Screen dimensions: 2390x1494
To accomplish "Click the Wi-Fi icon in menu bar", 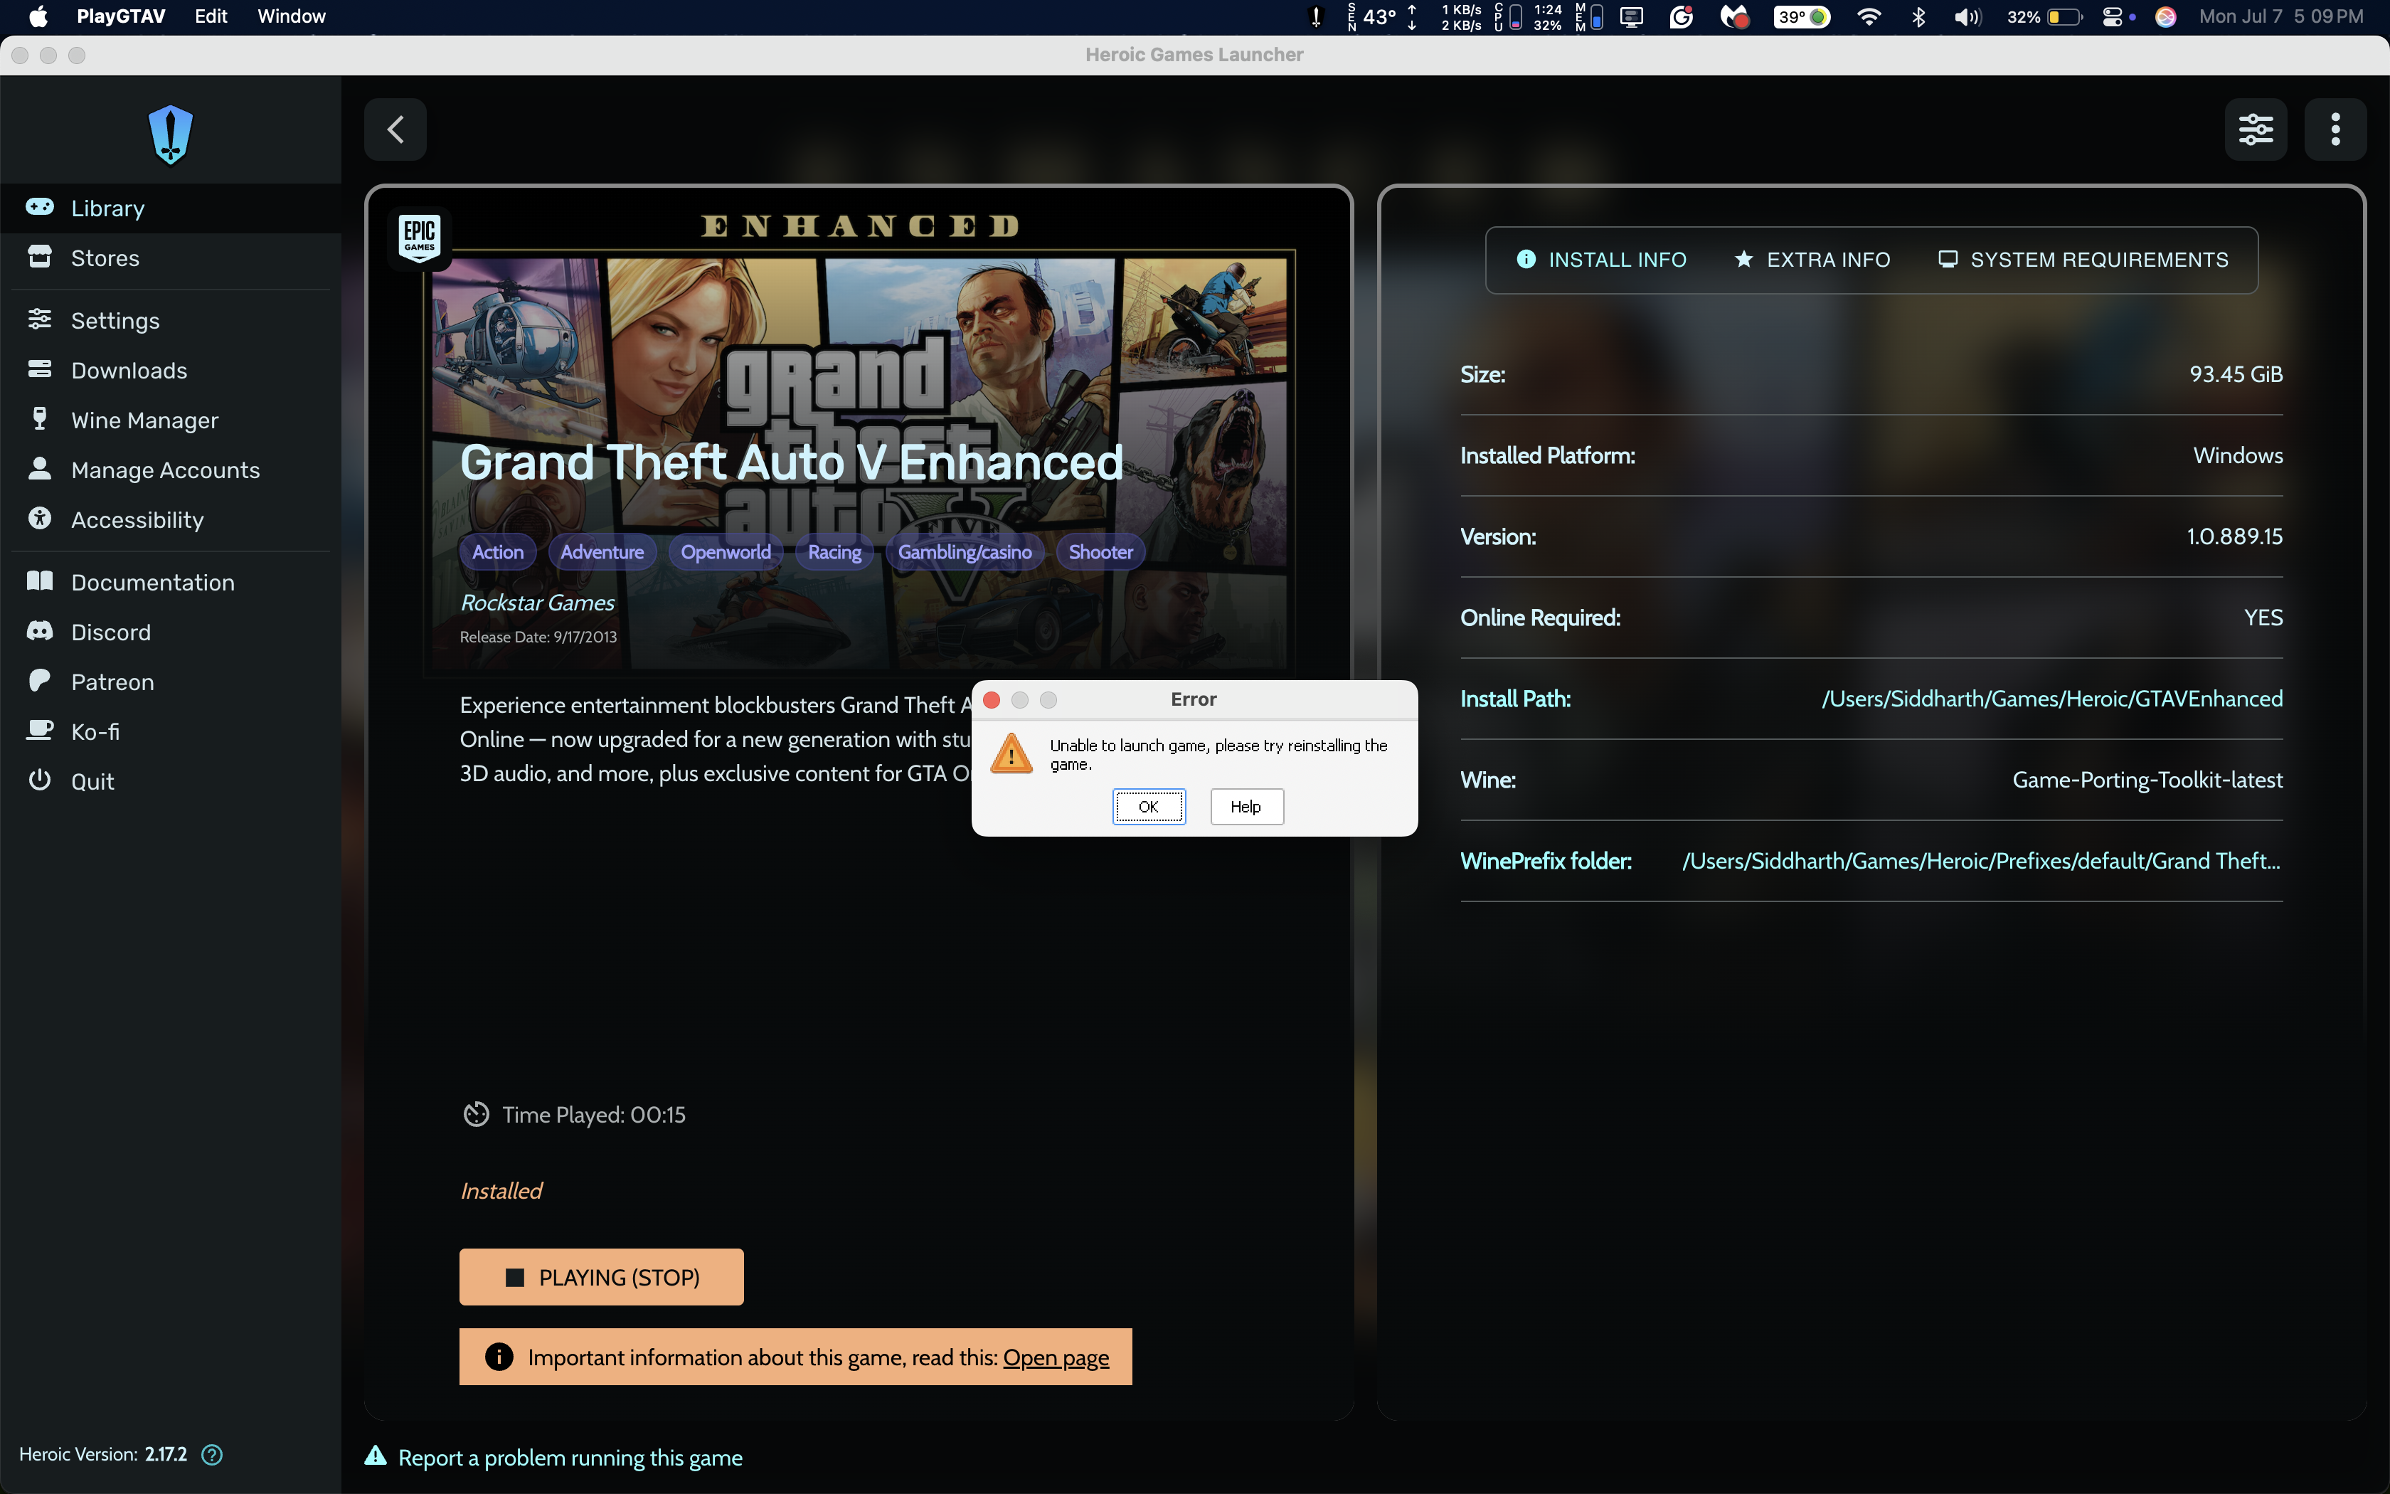I will coord(1869,16).
